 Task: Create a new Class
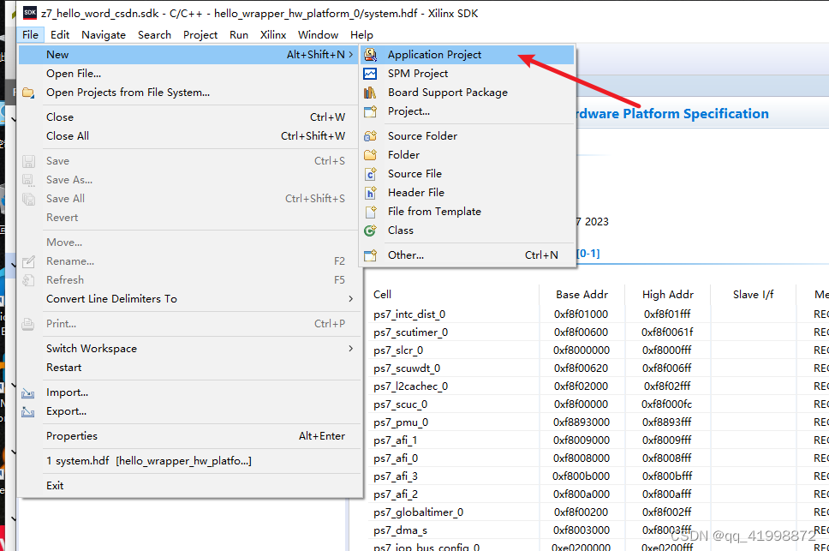coord(400,230)
